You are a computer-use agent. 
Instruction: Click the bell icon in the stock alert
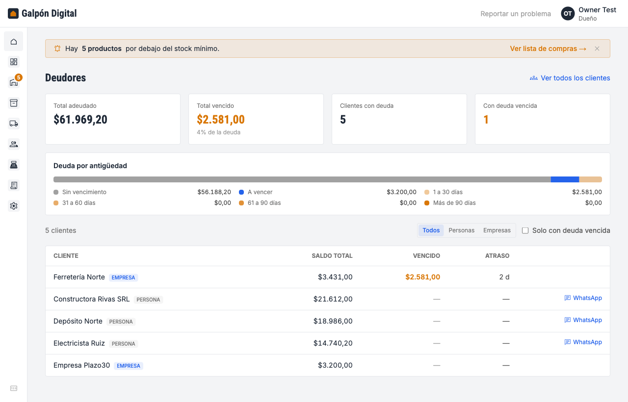point(57,49)
